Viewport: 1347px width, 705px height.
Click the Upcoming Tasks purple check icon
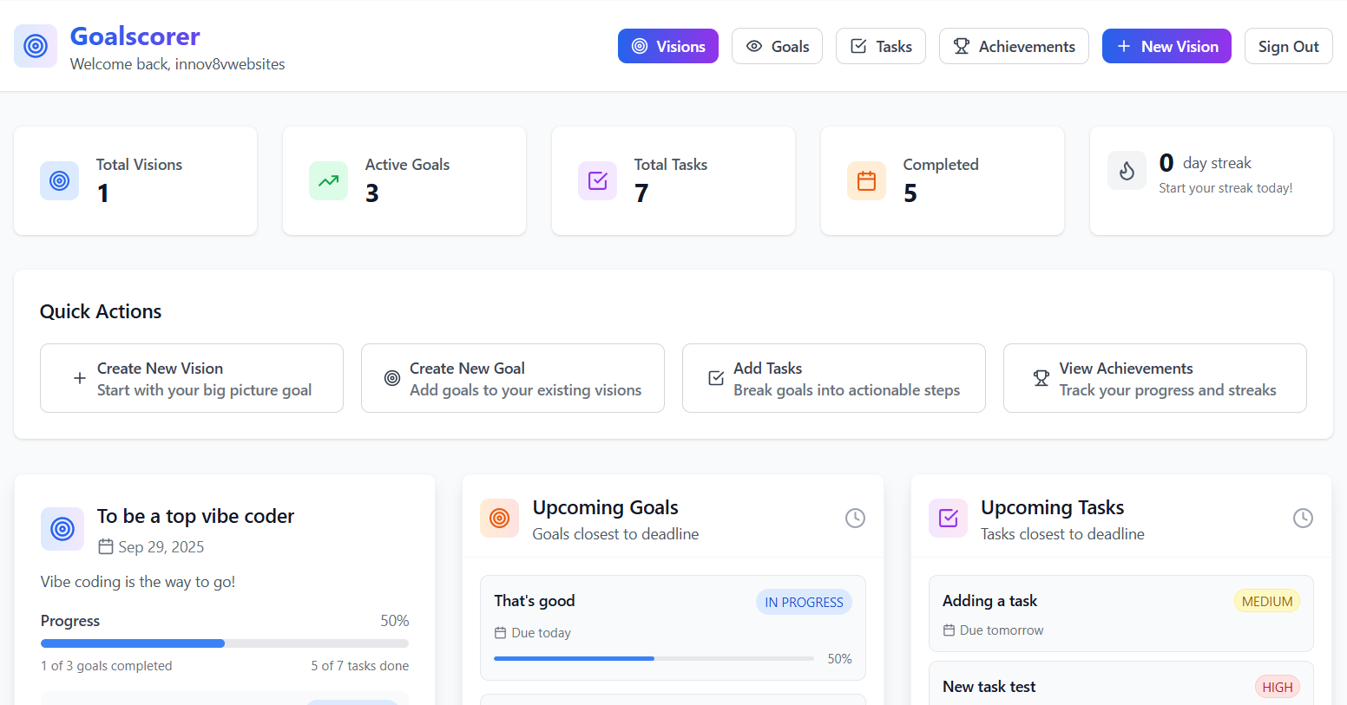click(x=948, y=518)
